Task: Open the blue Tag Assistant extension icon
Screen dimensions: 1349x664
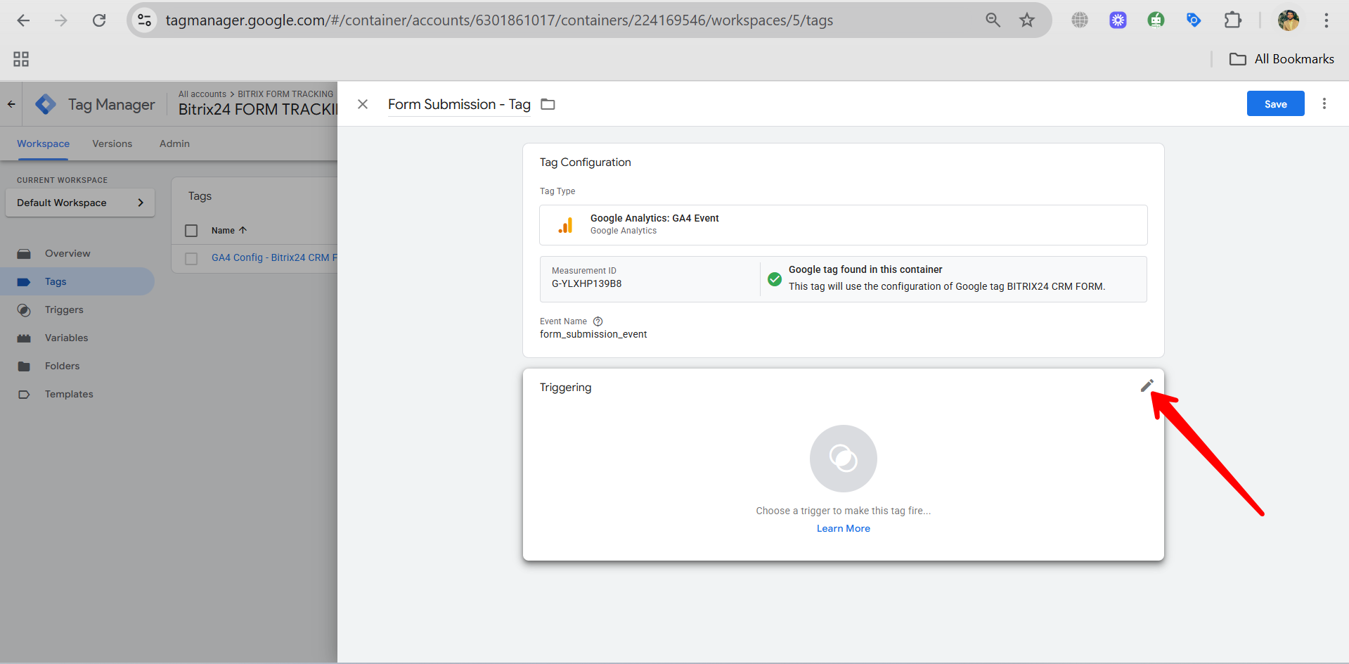Action: (1194, 20)
